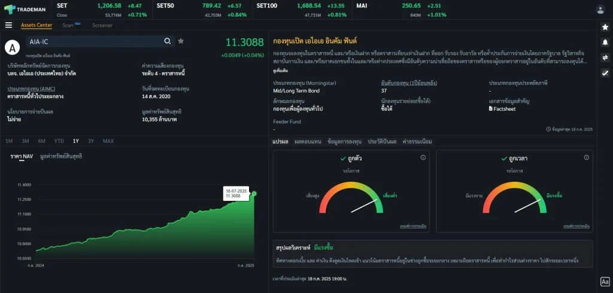Click the SET index ticker

tap(103, 10)
